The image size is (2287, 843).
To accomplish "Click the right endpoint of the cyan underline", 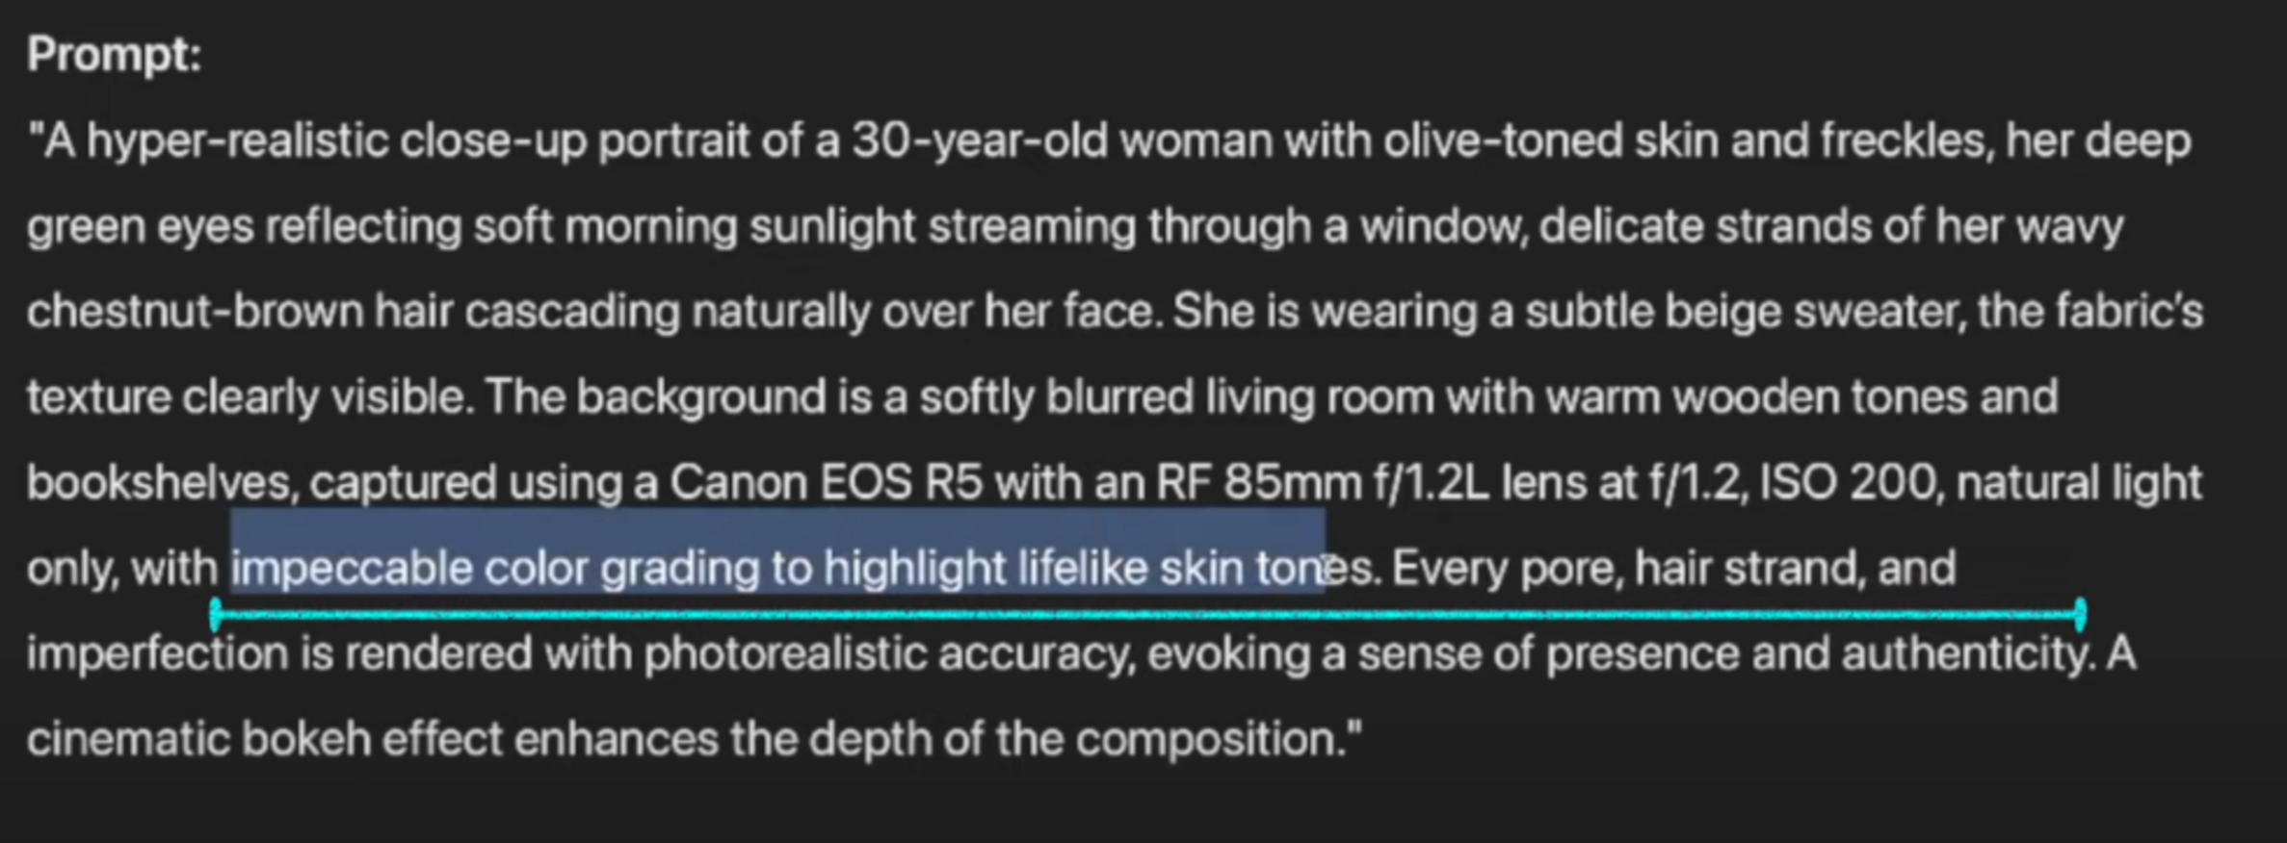I will (2081, 614).
